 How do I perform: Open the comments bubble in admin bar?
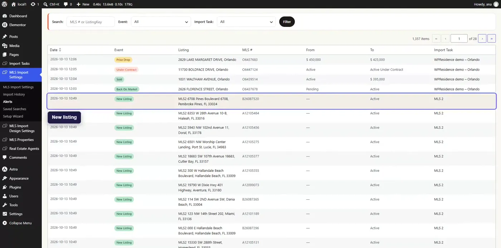66,4
